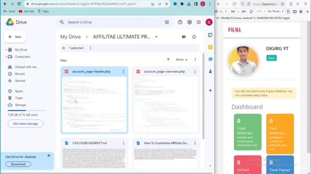This screenshot has height=174, width=311.
Task: Open Contacts side panel icon
Action: point(210,71)
